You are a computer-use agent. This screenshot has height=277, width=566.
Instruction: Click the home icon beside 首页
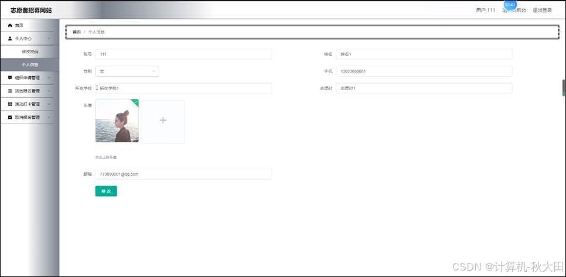click(10, 25)
